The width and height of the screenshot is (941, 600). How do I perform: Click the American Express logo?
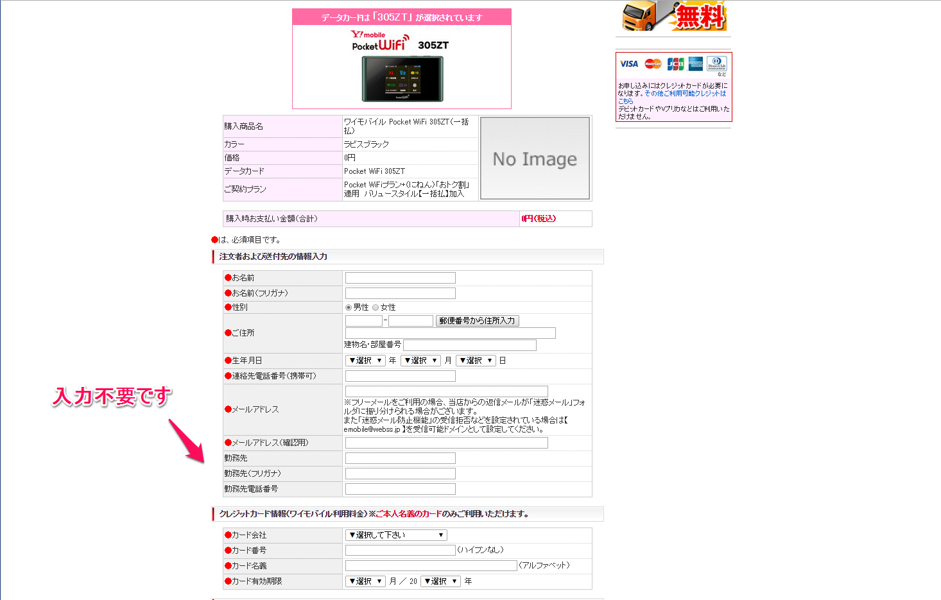point(696,64)
